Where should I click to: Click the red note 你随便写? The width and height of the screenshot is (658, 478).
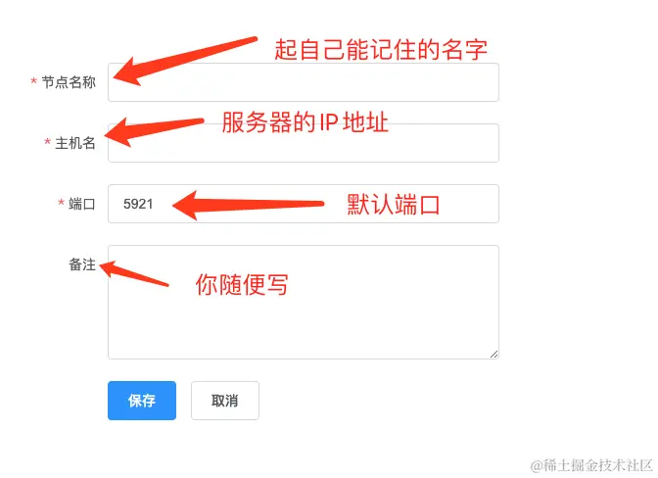(x=242, y=284)
